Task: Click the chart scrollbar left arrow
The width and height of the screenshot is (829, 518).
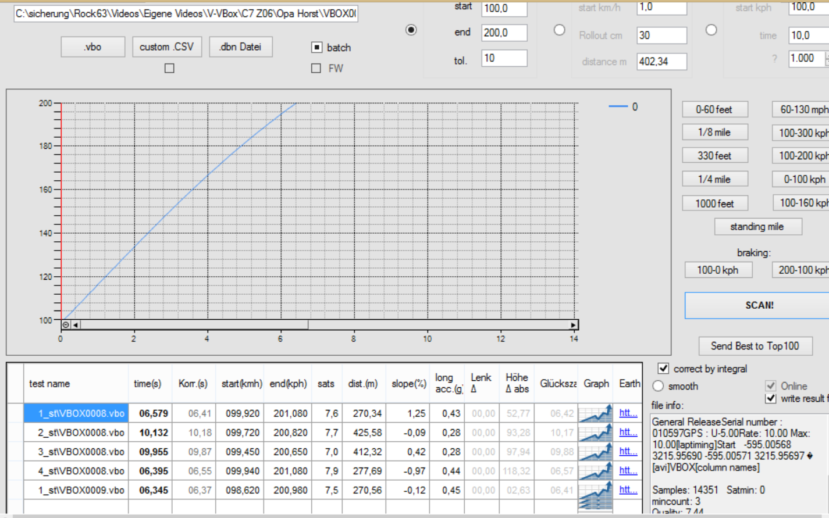Action: click(76, 325)
